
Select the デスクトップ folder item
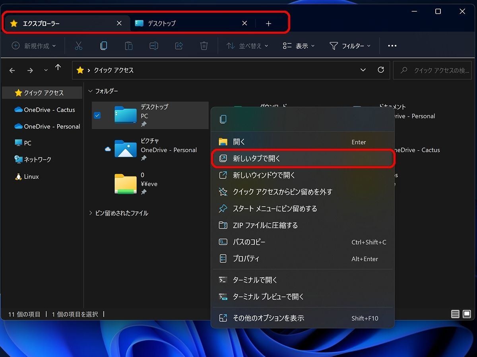coord(150,115)
